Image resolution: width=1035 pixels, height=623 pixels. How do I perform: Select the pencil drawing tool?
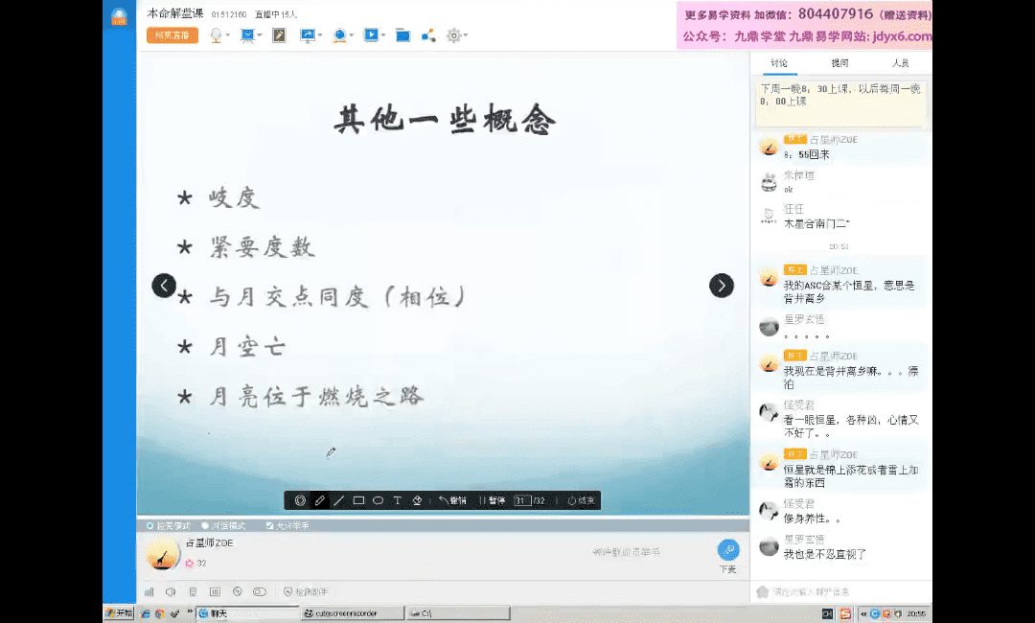coord(320,500)
